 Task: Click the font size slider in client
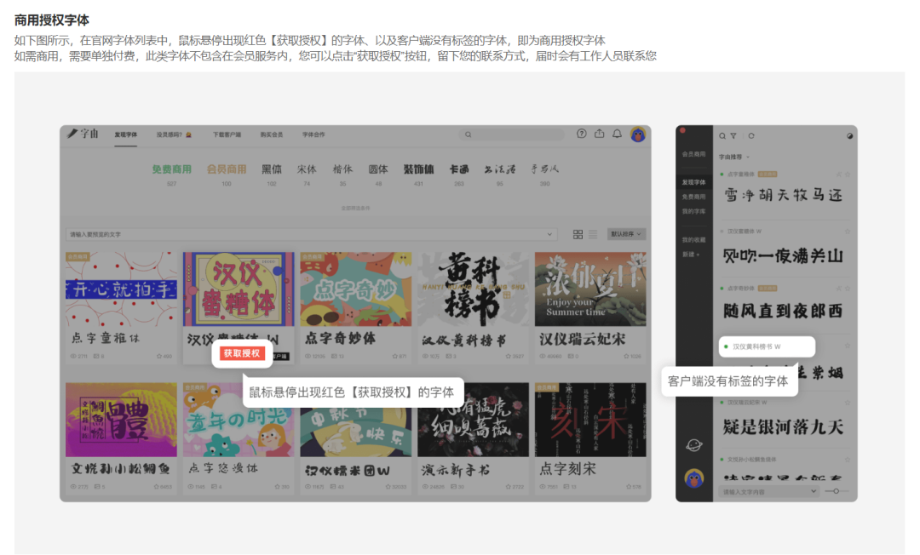[x=837, y=491]
